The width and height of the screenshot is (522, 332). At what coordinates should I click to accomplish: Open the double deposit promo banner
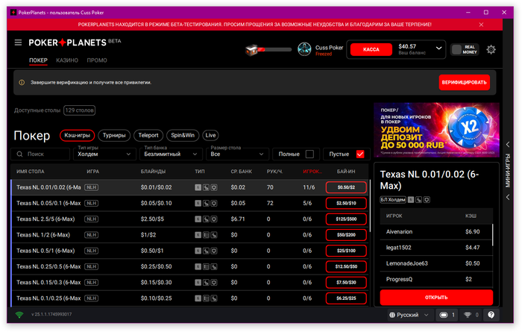point(436,130)
